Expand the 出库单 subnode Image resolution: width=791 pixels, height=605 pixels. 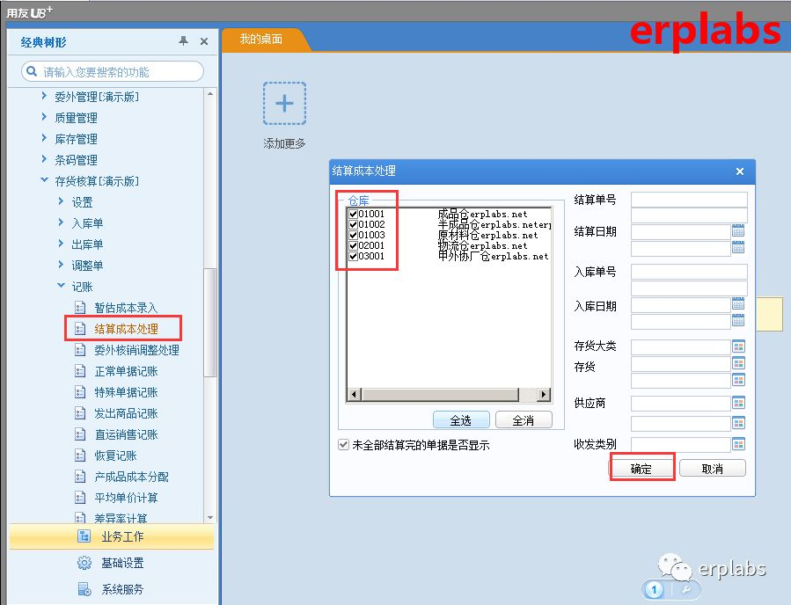point(61,244)
